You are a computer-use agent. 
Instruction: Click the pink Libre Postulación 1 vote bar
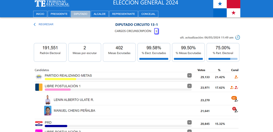57,89
